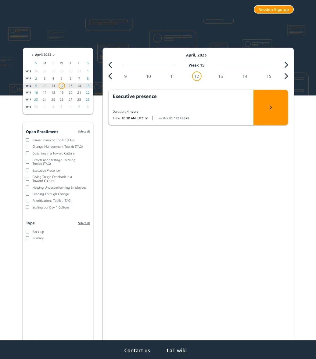
Task: Open the Contact us footer link
Action: pyautogui.click(x=137, y=350)
